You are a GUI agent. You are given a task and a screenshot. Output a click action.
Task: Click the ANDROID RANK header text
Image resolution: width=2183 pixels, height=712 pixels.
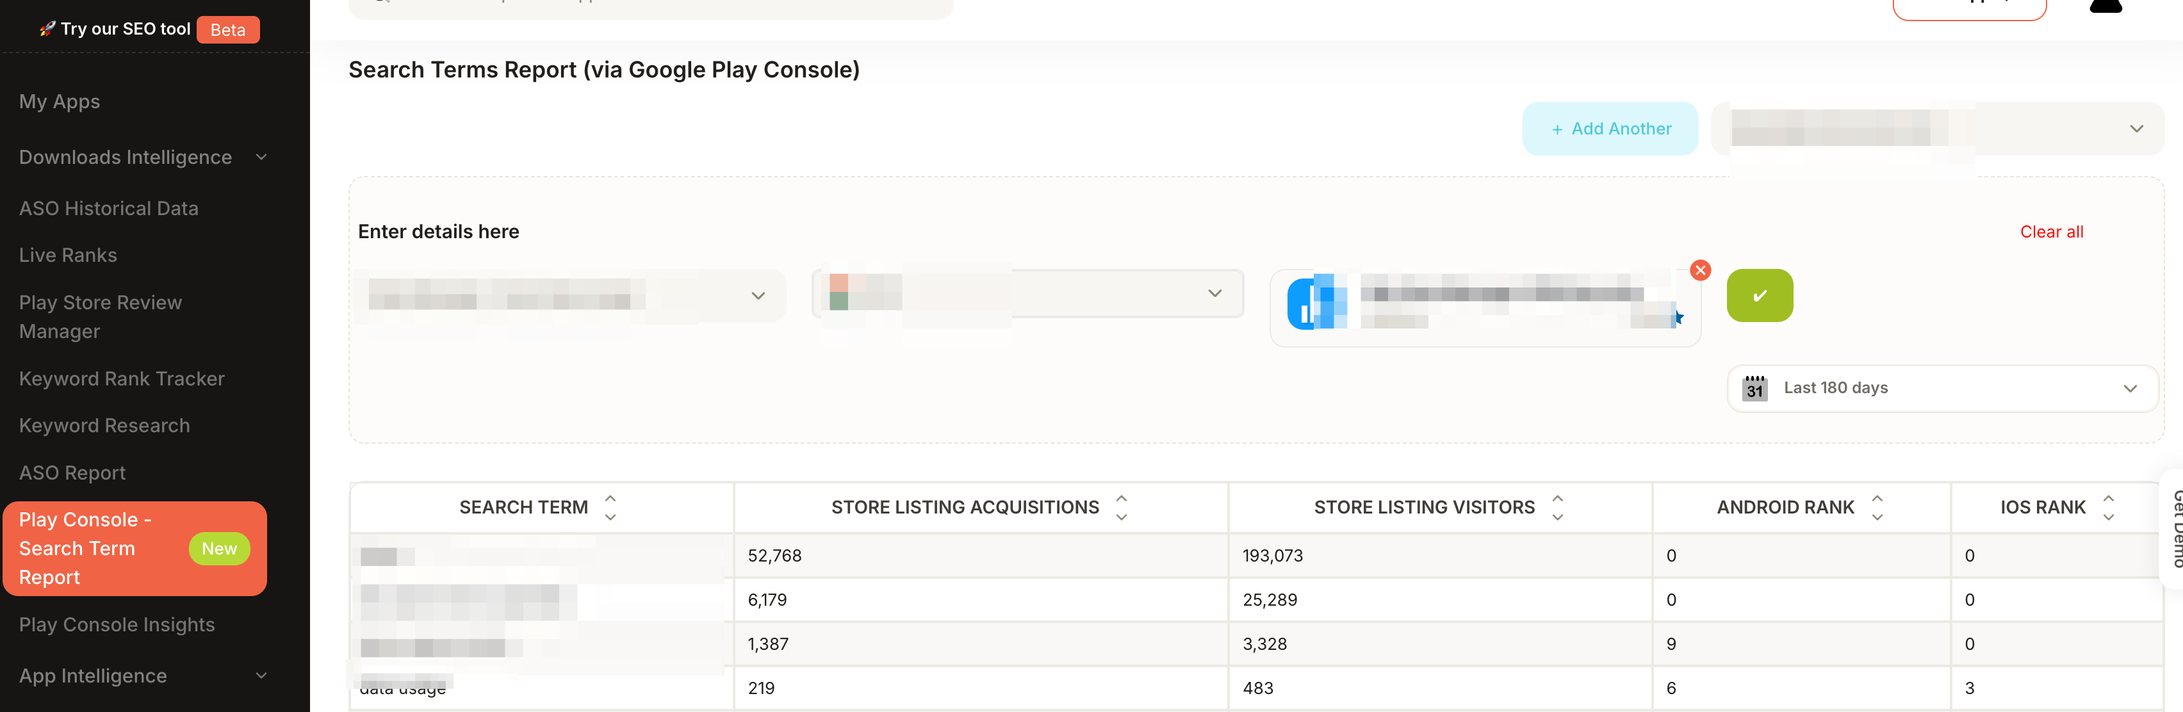click(x=1785, y=507)
